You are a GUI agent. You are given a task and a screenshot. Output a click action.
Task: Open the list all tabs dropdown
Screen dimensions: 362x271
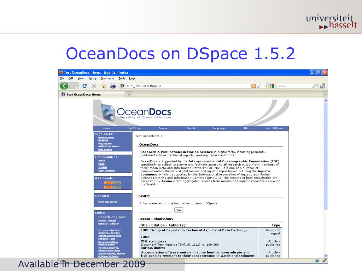pyautogui.click(x=326, y=95)
